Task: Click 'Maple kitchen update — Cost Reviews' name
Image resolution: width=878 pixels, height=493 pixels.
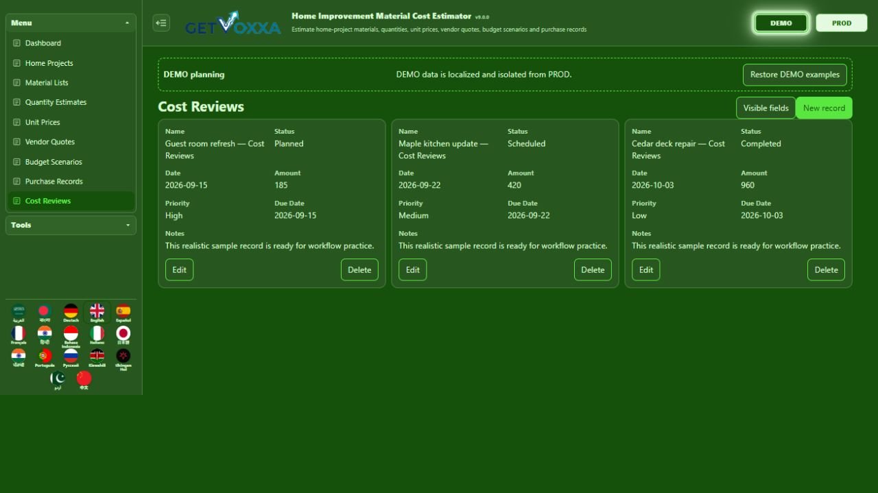Action: pyautogui.click(x=443, y=149)
